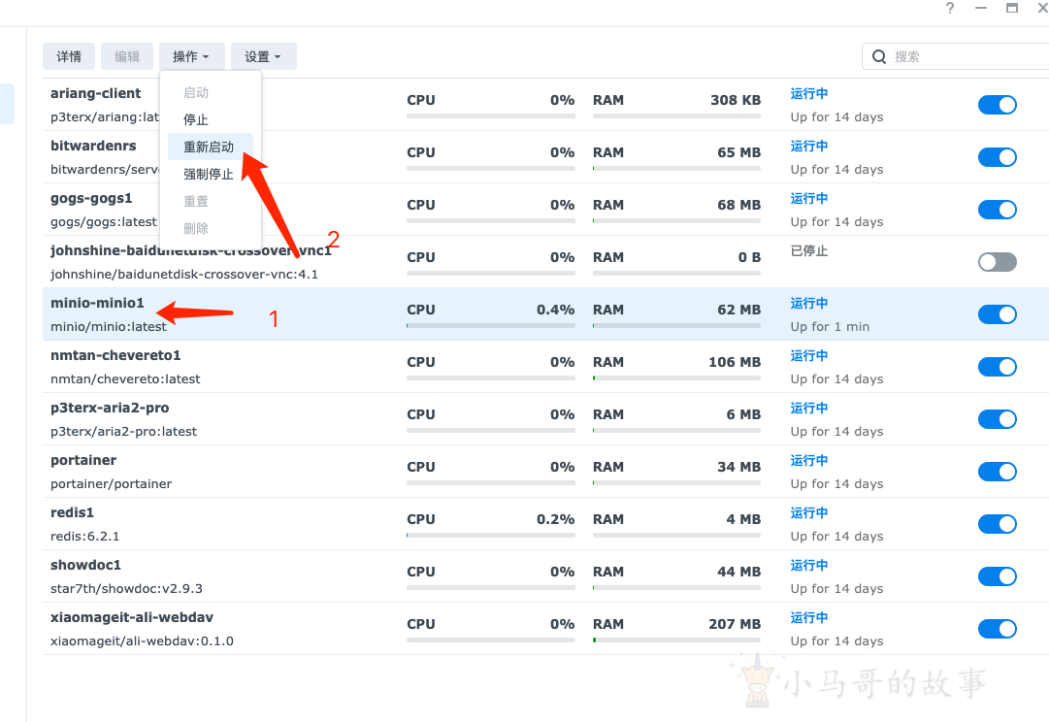Screen dimensions: 1049x722
Task: Click the 详情 button
Action: [x=69, y=57]
